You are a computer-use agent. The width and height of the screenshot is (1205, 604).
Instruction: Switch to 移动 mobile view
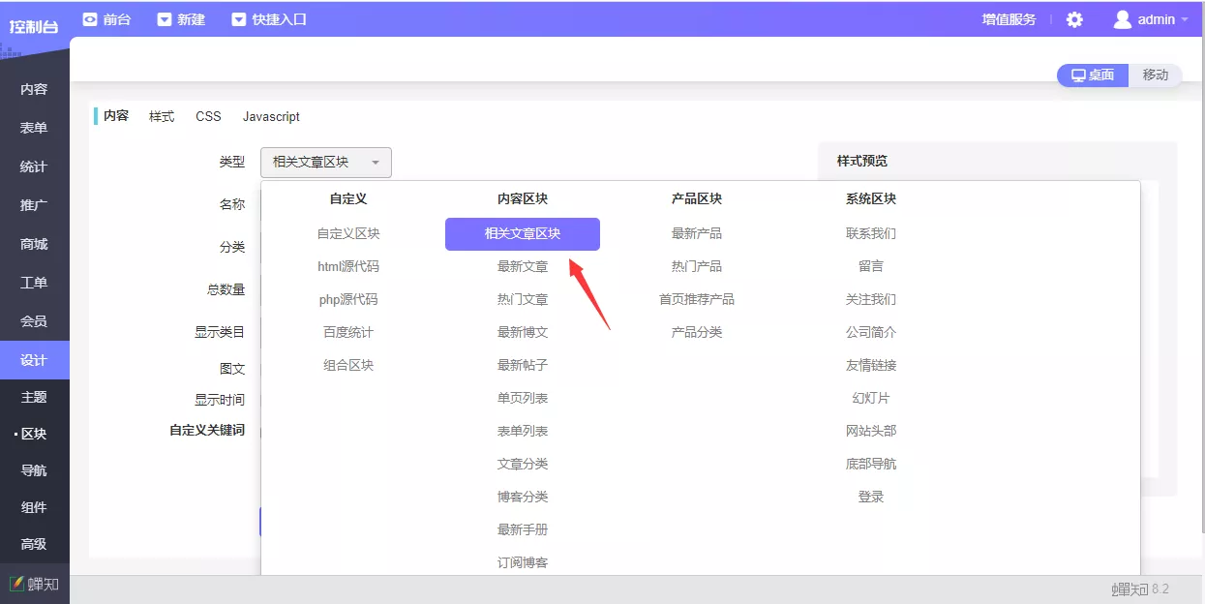point(1155,75)
